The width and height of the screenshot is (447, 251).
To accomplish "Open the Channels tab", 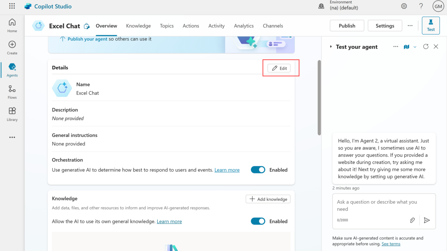I will point(273,26).
